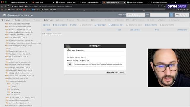This screenshot has width=190, height=107.
Task: Open the + Arquivo new file tool
Action: (x=6, y=20)
